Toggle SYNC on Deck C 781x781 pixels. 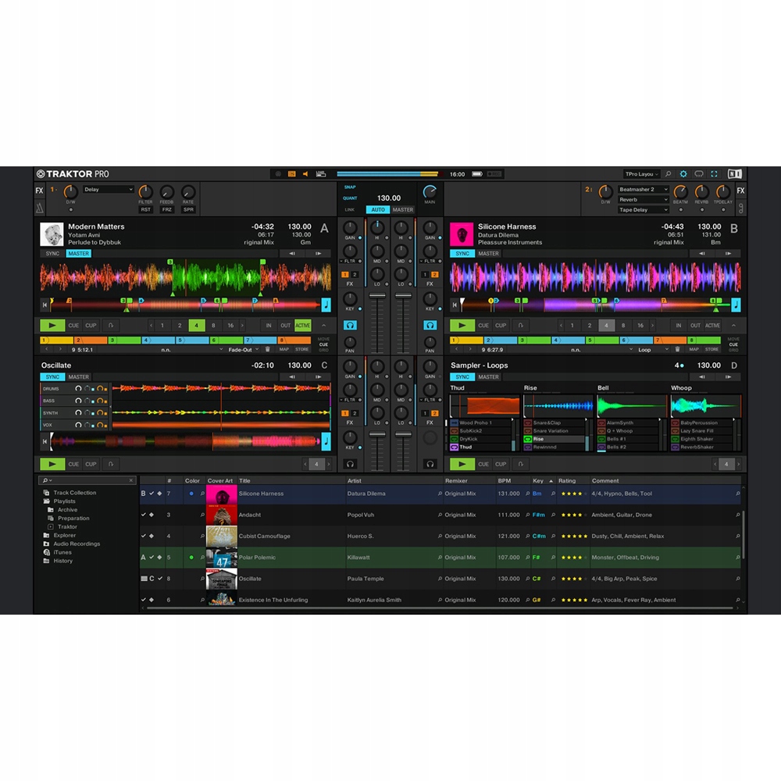[x=52, y=377]
